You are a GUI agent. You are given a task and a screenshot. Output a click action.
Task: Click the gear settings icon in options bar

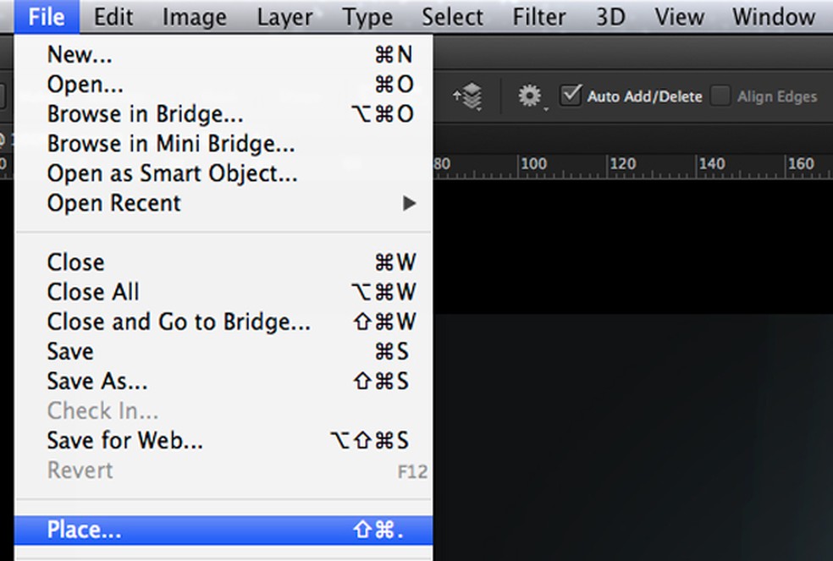(530, 96)
